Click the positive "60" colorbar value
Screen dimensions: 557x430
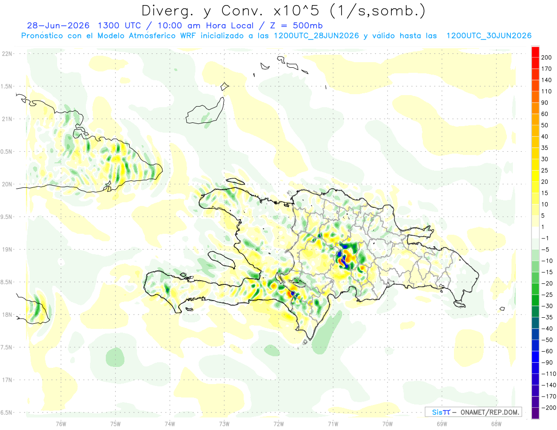click(x=545, y=114)
